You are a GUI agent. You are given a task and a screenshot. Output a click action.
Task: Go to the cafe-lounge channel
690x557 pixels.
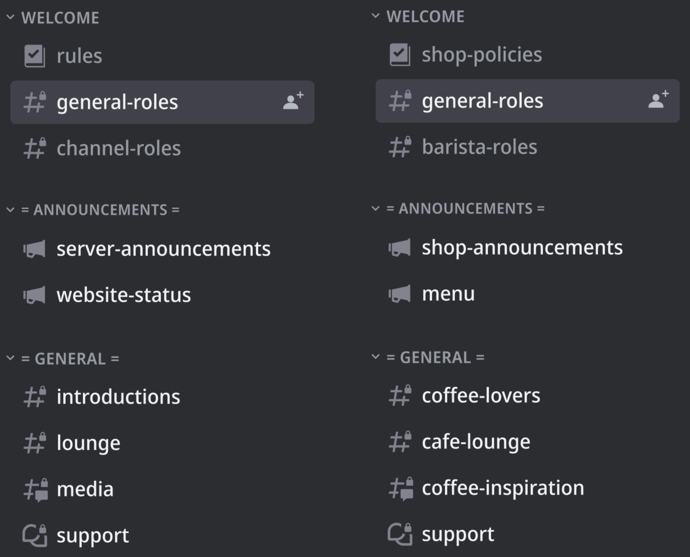475,442
